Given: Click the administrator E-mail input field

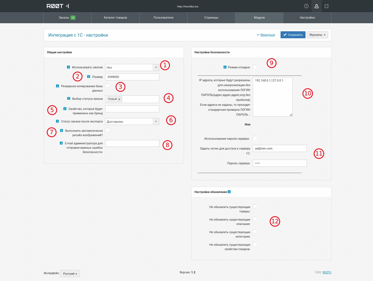Looking at the screenshot, I should click(x=132, y=143).
